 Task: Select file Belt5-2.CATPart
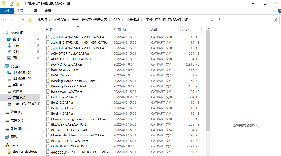pos(63,102)
